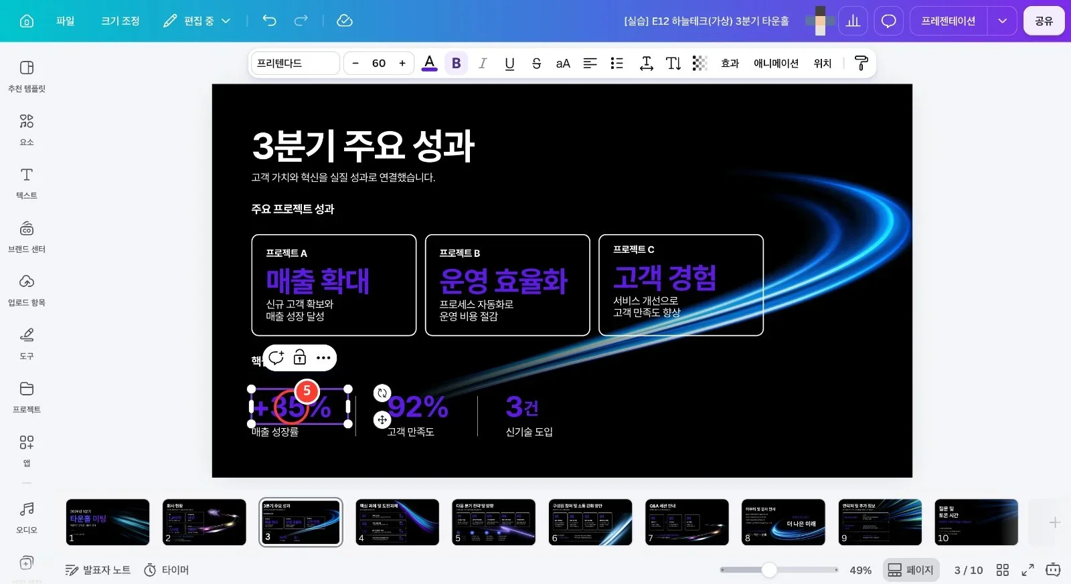Image resolution: width=1071 pixels, height=584 pixels.
Task: Redo the last action
Action: click(x=301, y=21)
